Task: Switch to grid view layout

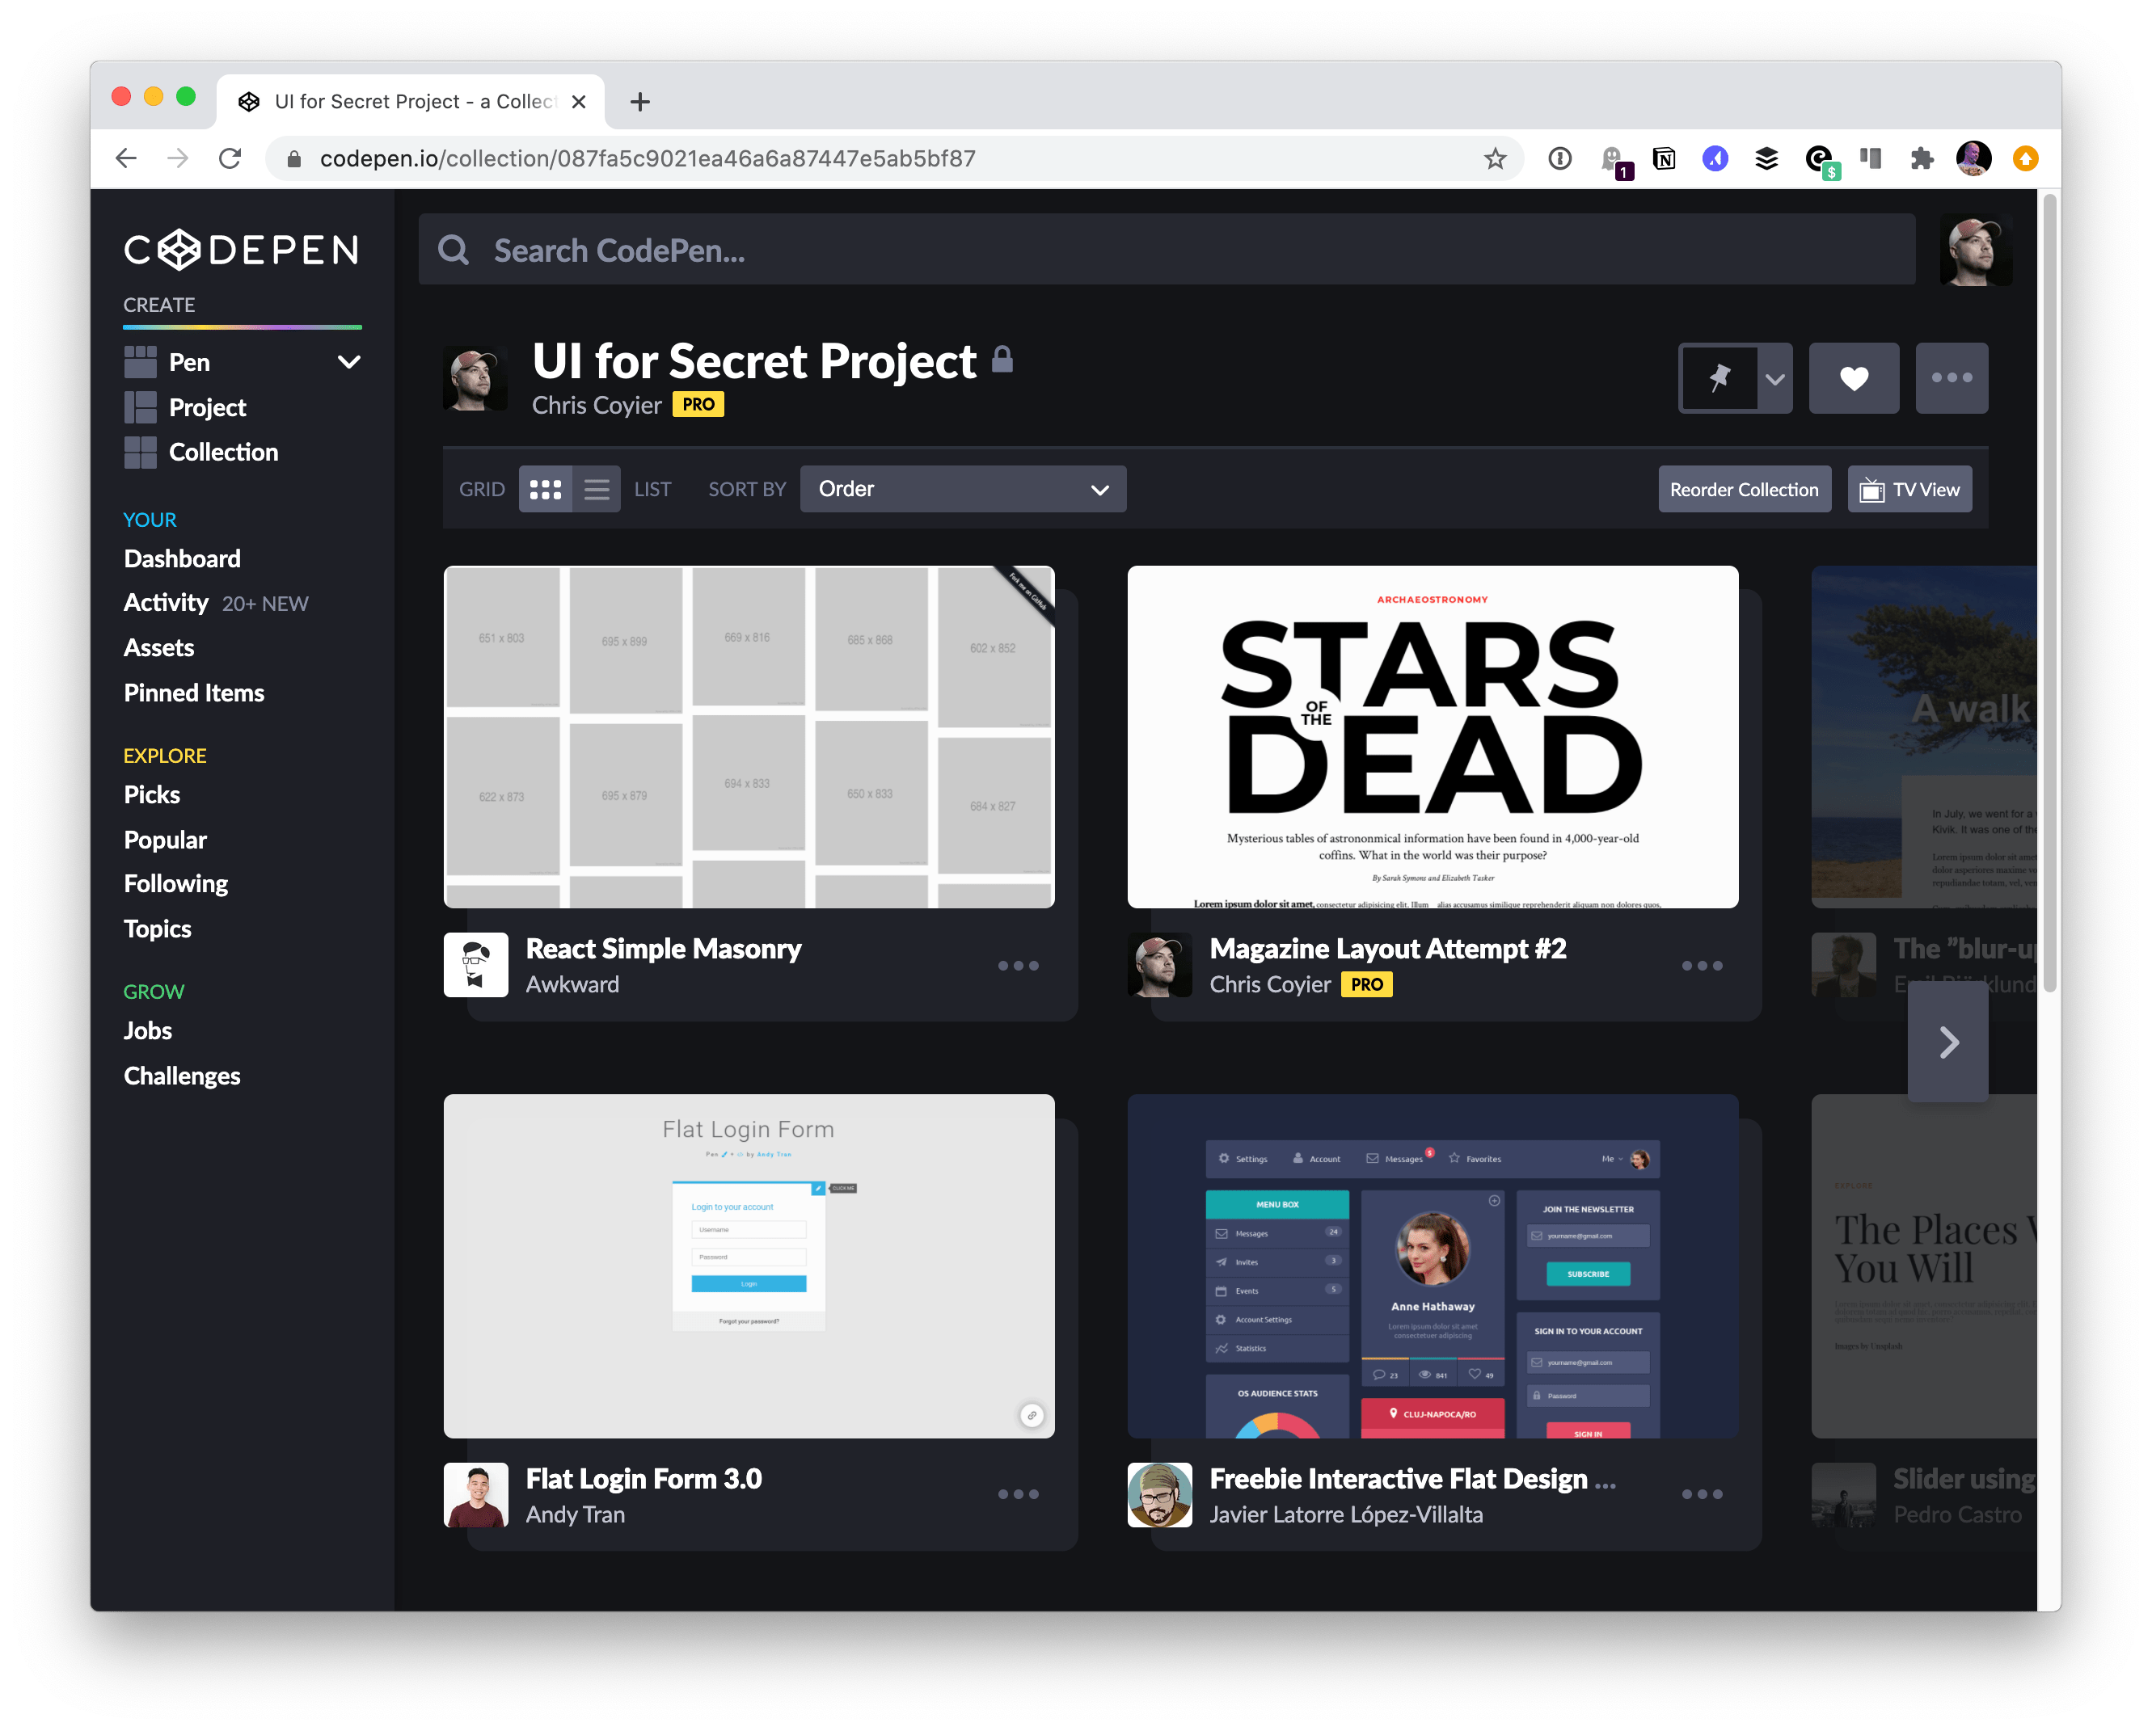Action: click(x=545, y=490)
